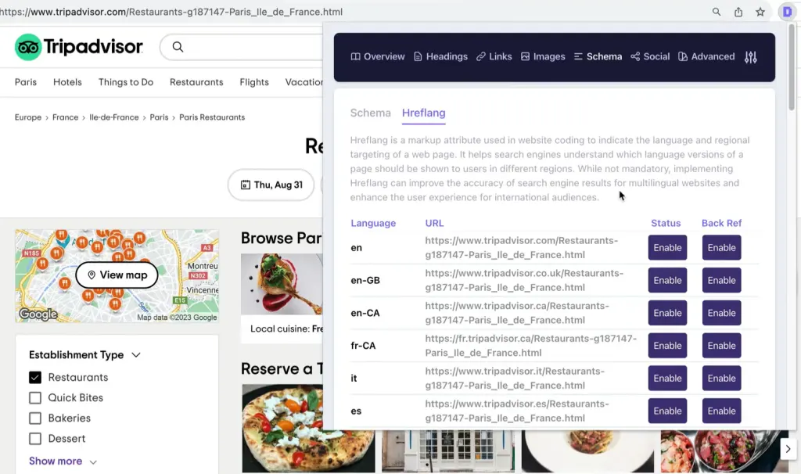This screenshot has width=801, height=474.
Task: Click the Europe breadcrumb
Action: click(x=28, y=117)
